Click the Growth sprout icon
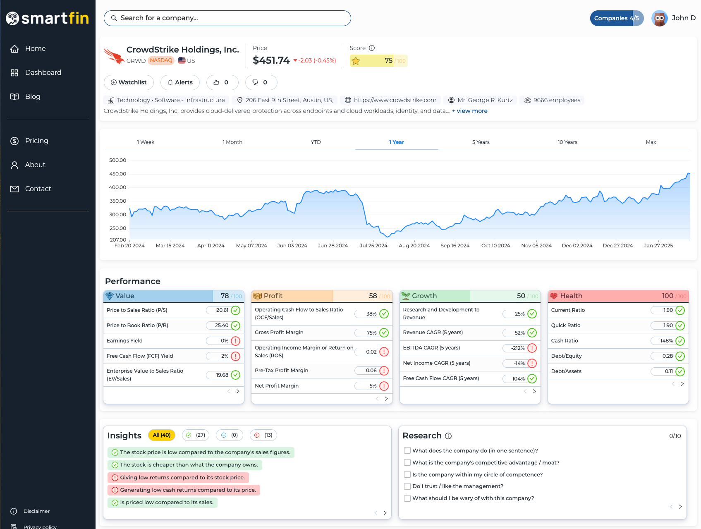The height and width of the screenshot is (529, 701). [x=406, y=296]
